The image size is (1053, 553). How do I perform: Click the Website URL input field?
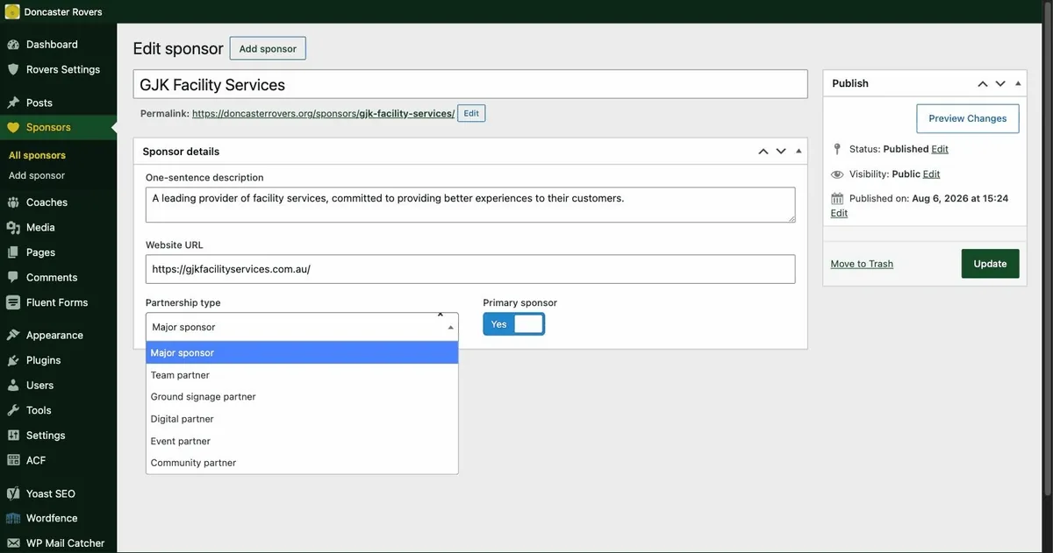(470, 269)
